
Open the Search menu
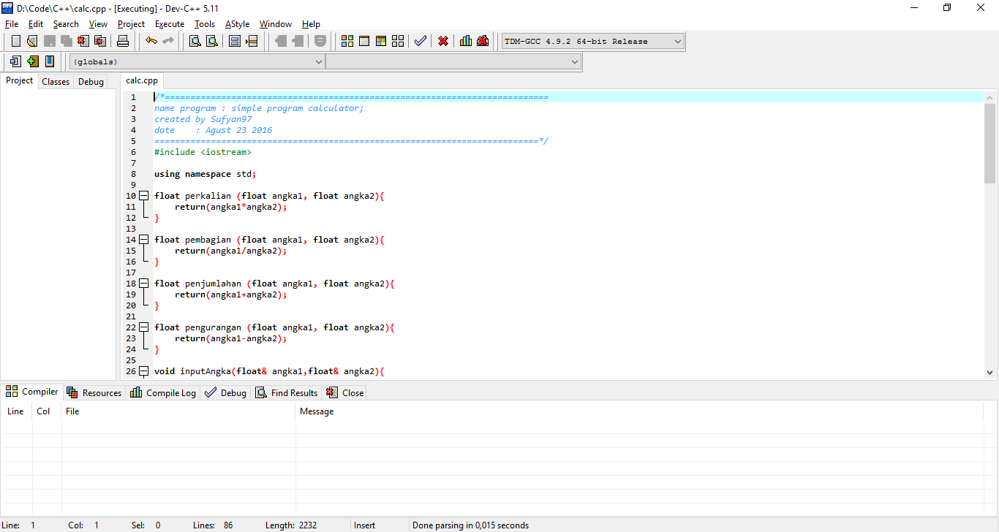[66, 24]
